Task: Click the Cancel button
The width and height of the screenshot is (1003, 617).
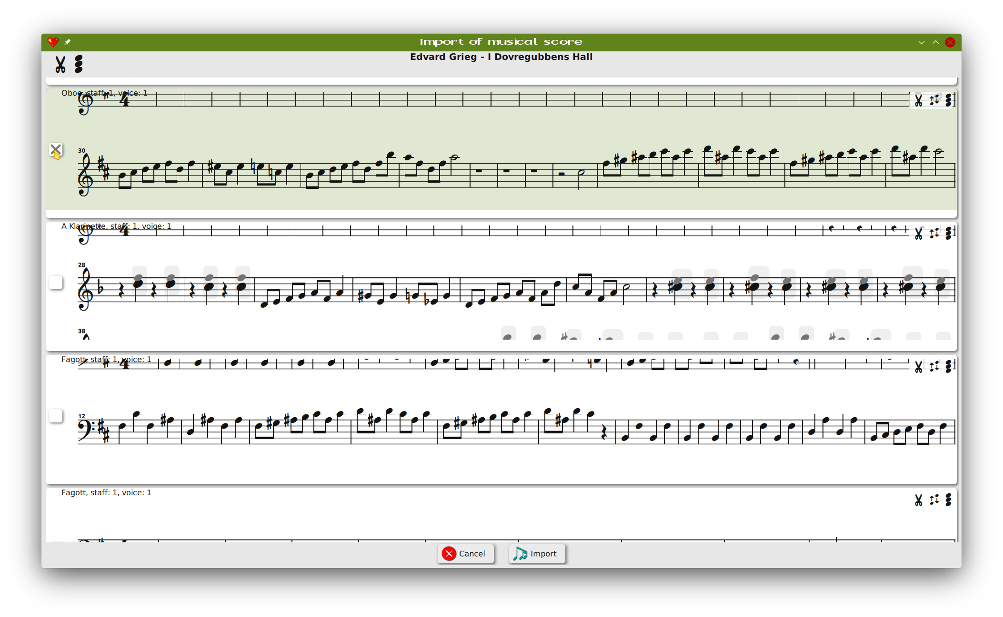Action: pyautogui.click(x=465, y=554)
